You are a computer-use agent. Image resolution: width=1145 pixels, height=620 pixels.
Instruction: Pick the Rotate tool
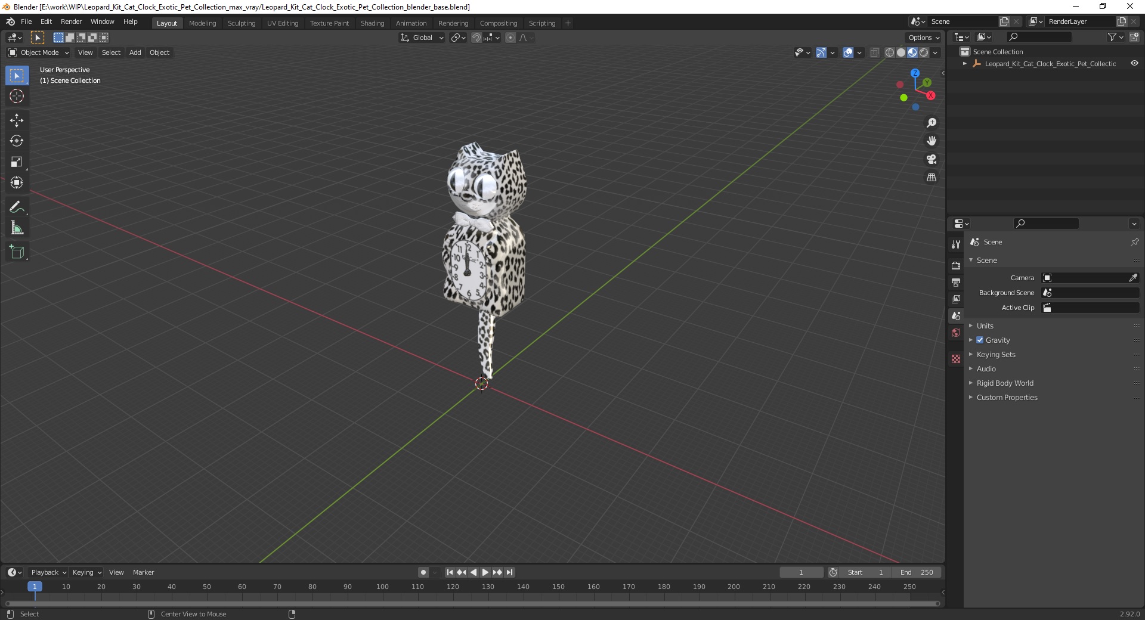(x=17, y=141)
